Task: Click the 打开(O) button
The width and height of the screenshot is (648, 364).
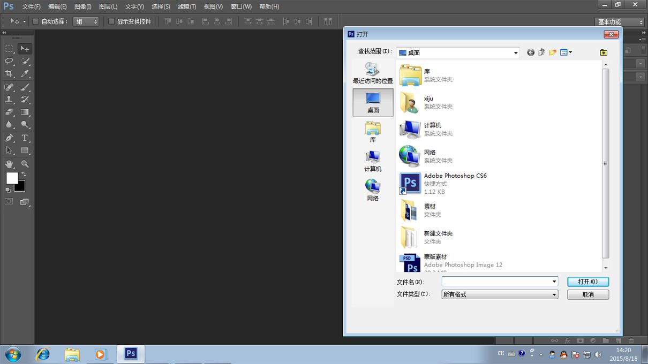Action: pos(588,282)
